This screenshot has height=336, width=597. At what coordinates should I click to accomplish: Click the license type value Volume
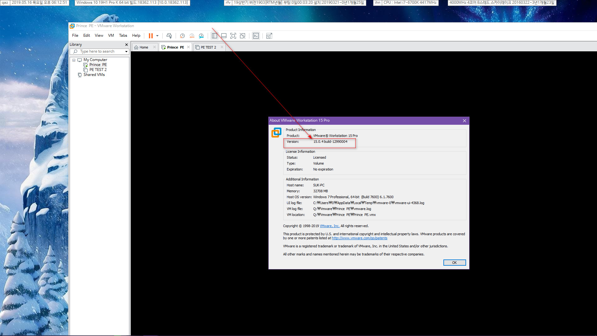(318, 164)
